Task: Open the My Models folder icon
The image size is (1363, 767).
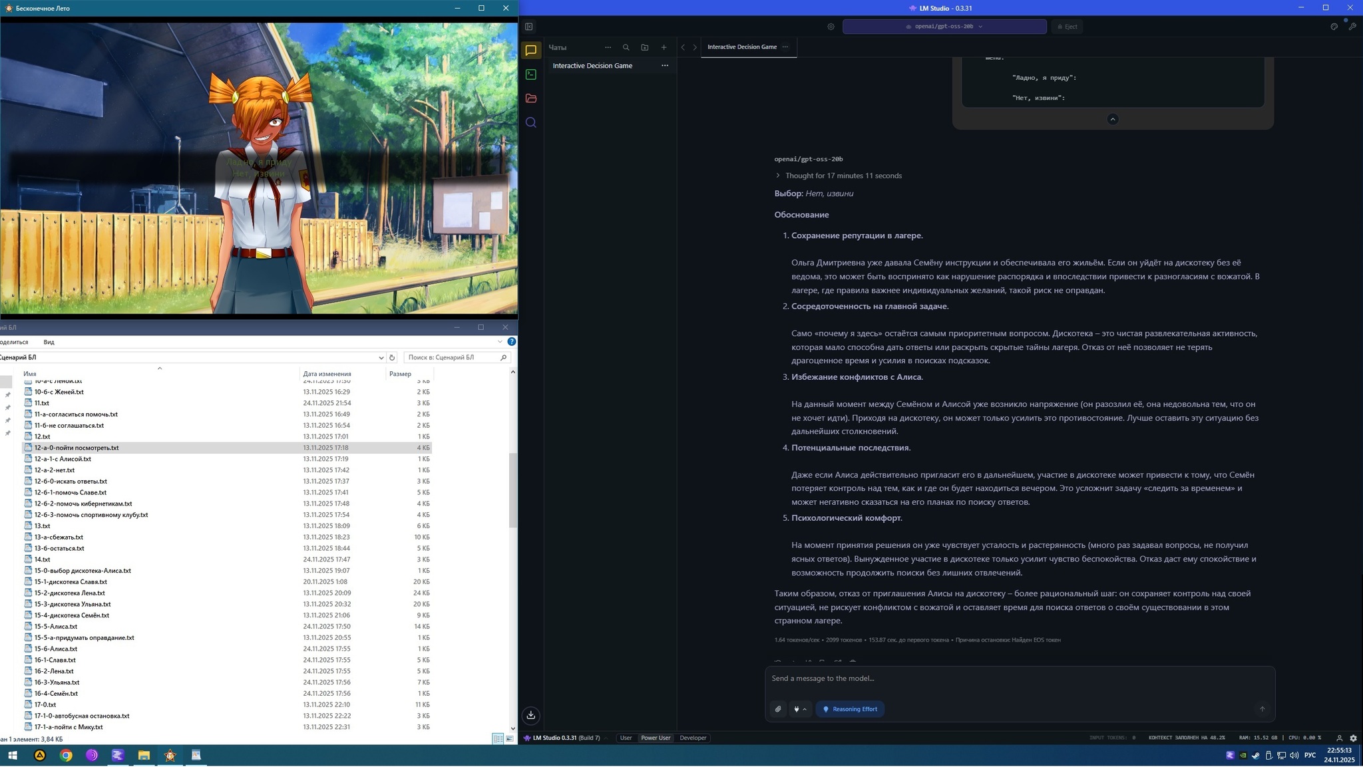Action: coord(530,98)
